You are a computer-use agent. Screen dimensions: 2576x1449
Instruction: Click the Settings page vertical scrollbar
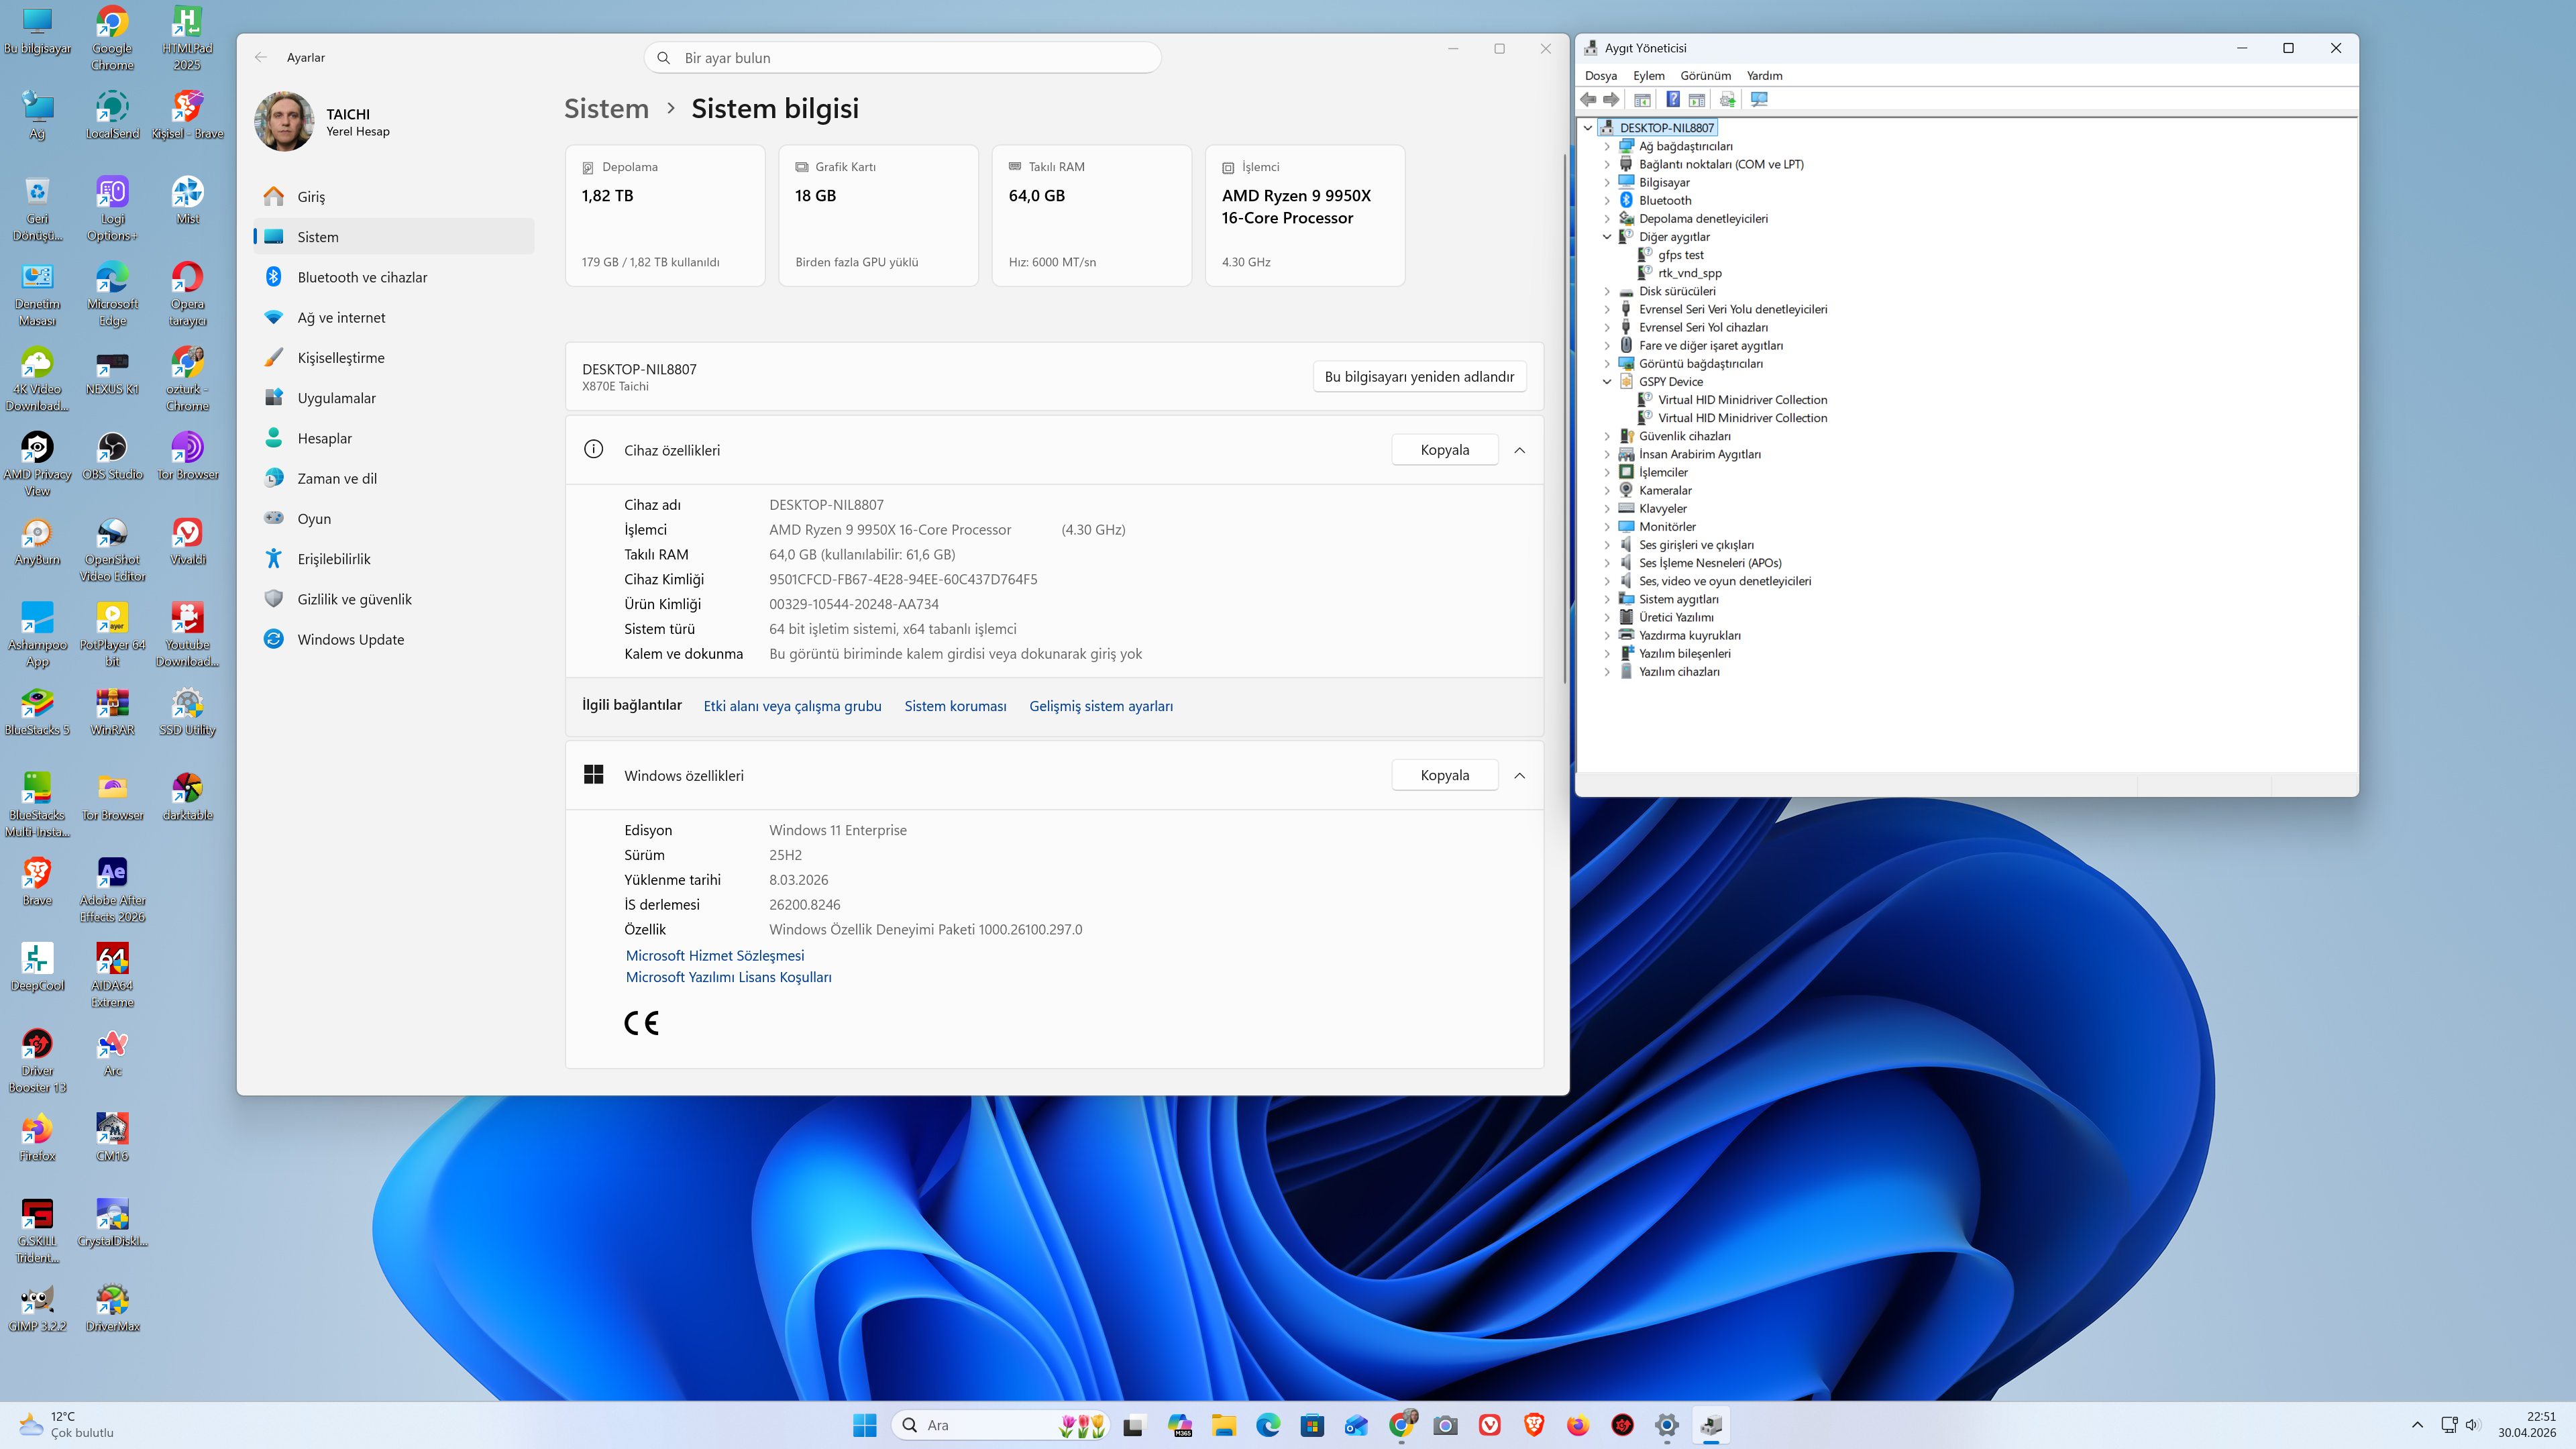tap(1565, 420)
